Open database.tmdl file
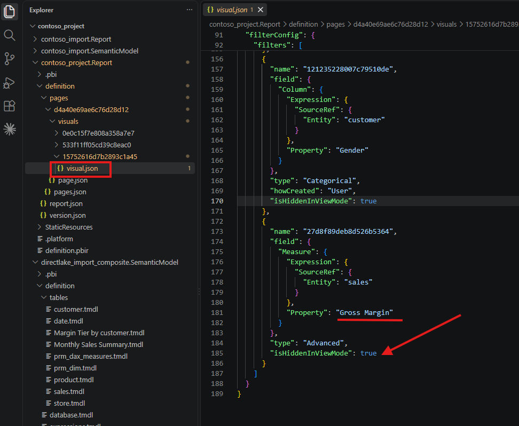519x426 pixels. coord(71,415)
